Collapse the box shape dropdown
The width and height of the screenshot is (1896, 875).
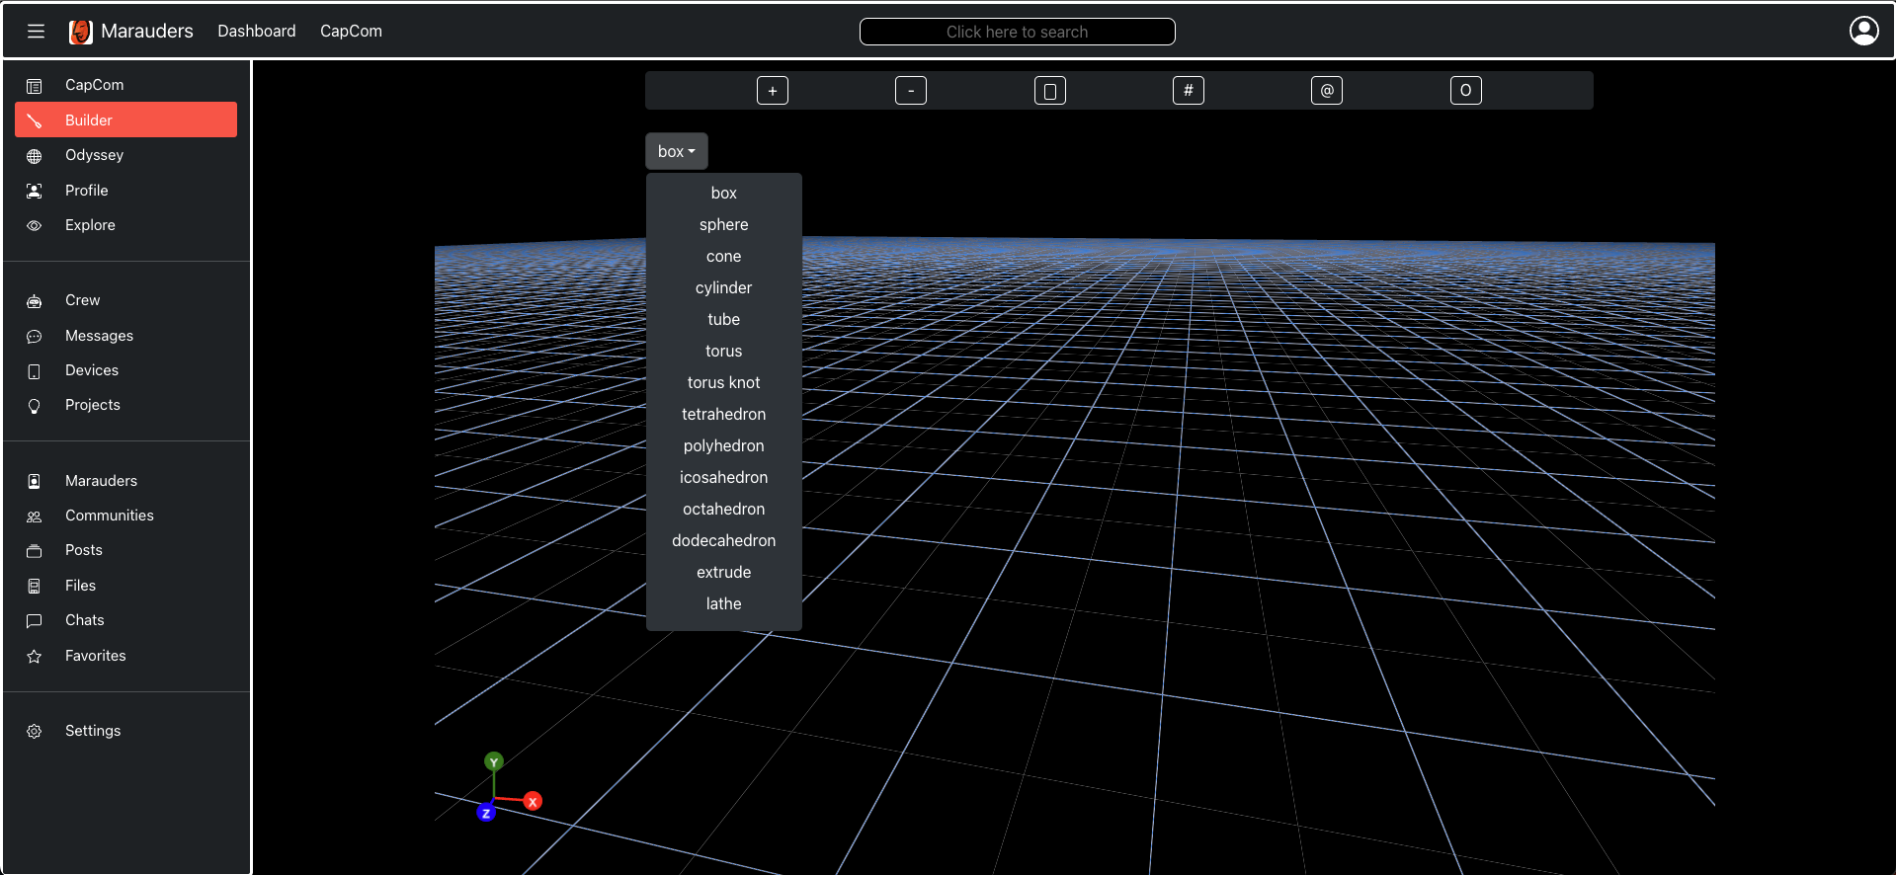(677, 151)
